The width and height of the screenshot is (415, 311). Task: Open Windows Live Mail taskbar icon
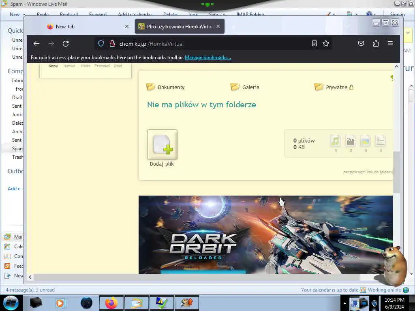(136, 303)
